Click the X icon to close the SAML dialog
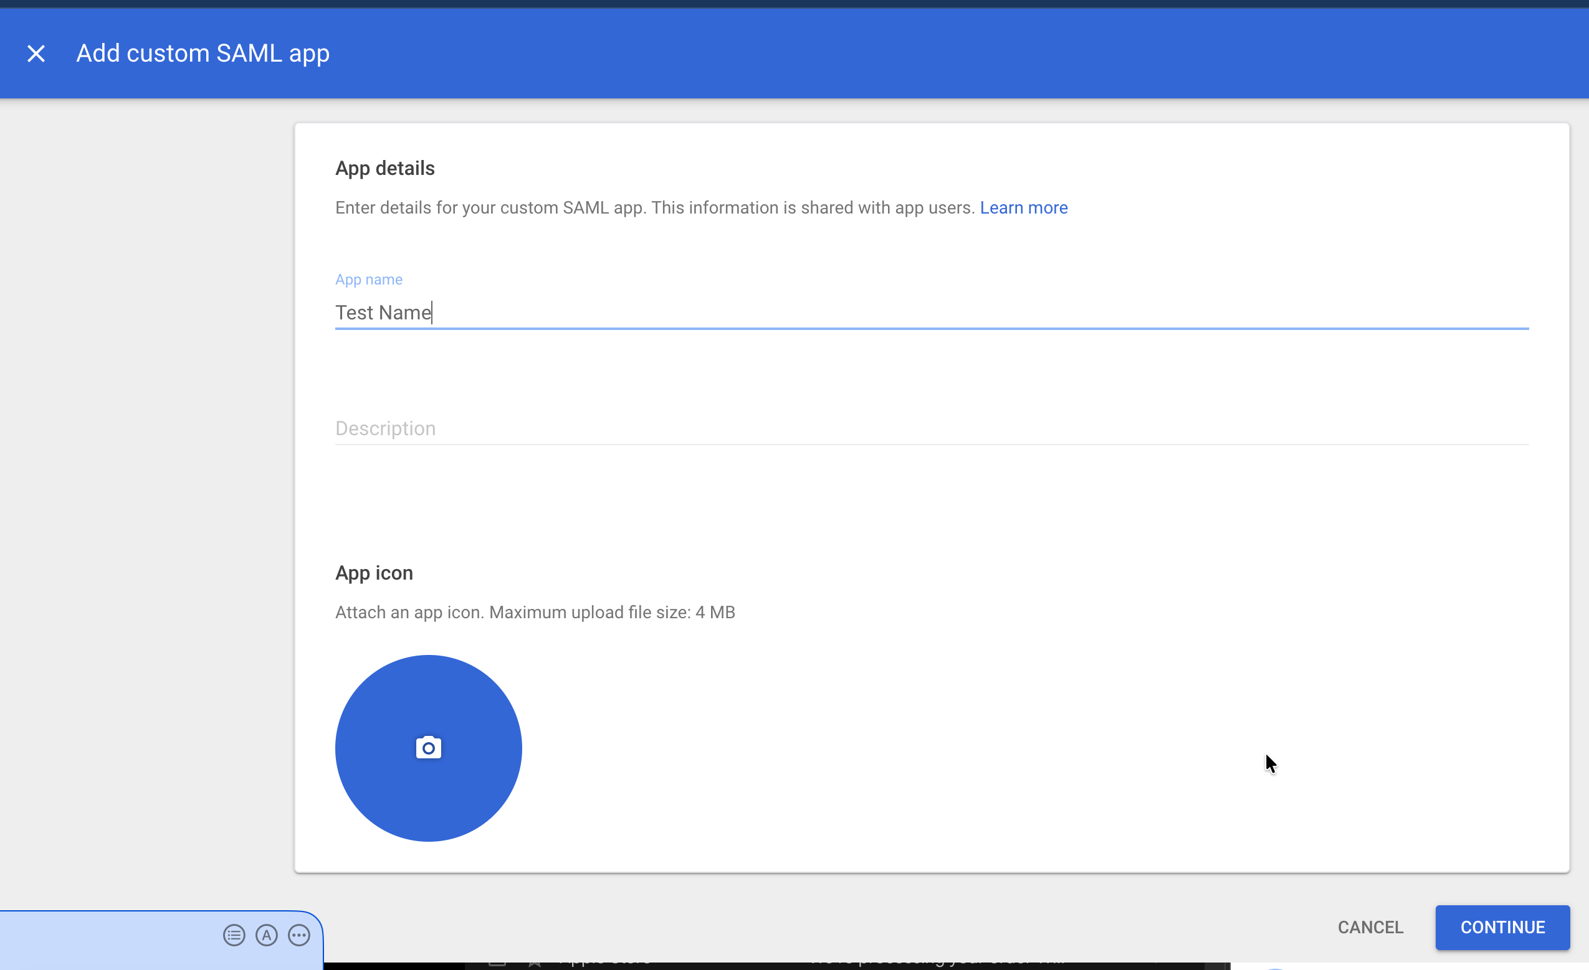Image resolution: width=1589 pixels, height=970 pixels. (36, 53)
